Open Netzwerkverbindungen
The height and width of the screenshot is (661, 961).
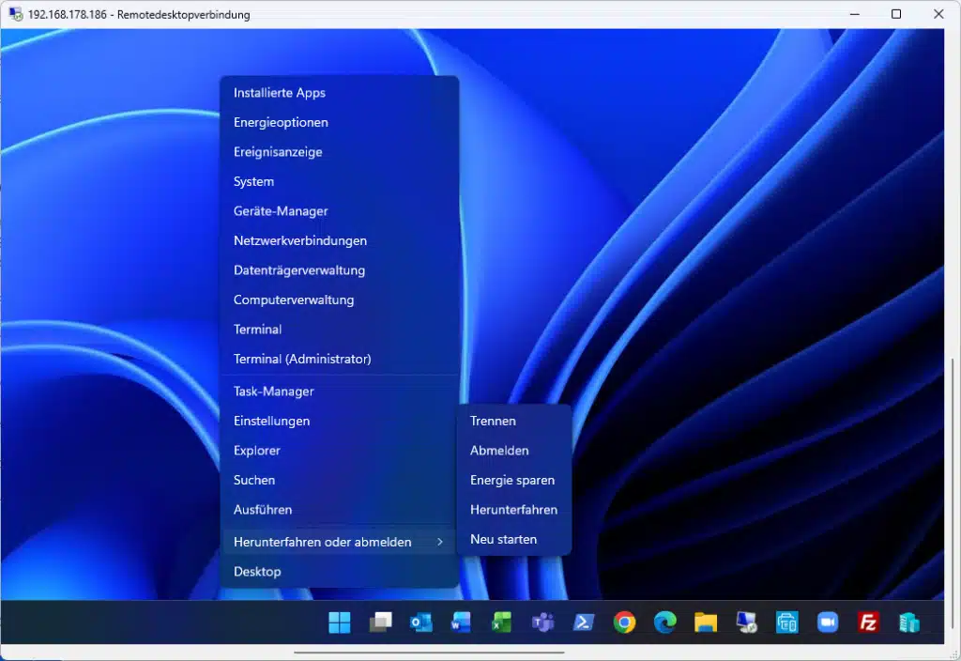click(339, 240)
